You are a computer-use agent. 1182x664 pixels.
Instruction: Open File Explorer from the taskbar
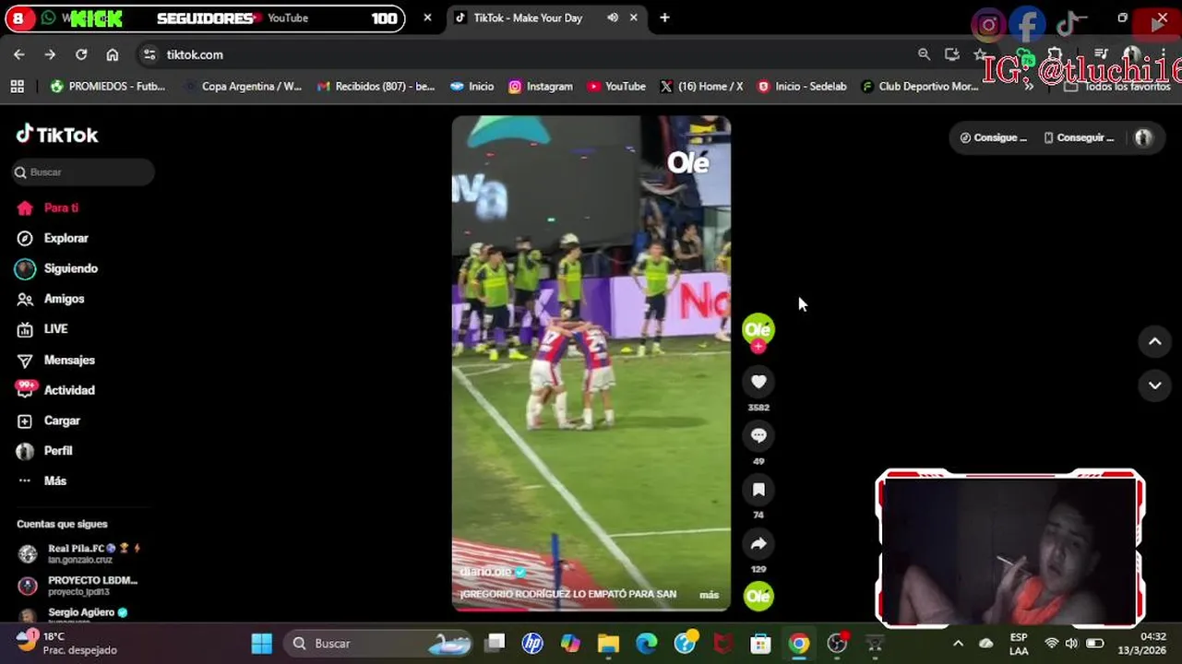[608, 643]
